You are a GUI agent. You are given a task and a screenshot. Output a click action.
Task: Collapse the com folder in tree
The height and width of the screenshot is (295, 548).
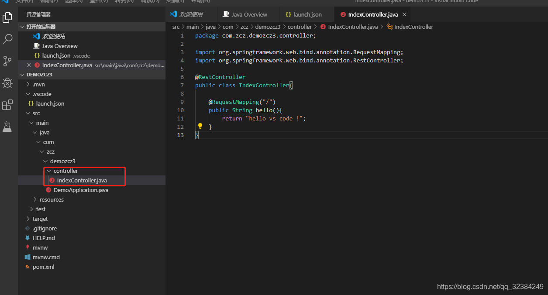92,142
